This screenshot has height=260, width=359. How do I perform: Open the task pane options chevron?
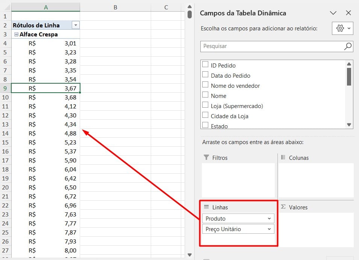pyautogui.click(x=333, y=13)
